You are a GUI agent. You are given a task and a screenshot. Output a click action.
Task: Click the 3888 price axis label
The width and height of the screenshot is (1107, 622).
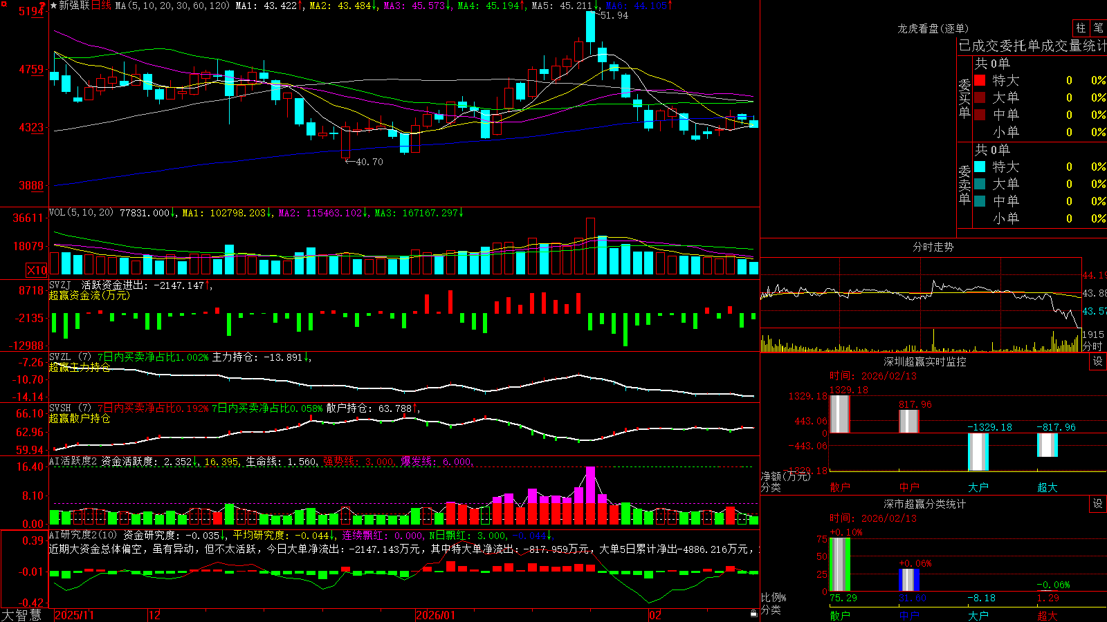tap(32, 186)
